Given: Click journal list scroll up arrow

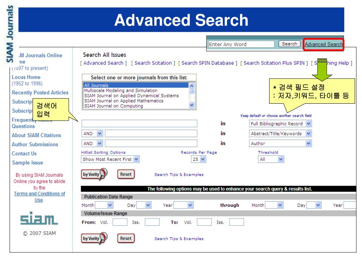Looking at the screenshot, I should pyautogui.click(x=192, y=86).
